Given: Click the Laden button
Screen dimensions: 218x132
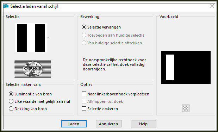Looking at the screenshot, I should [74, 124].
